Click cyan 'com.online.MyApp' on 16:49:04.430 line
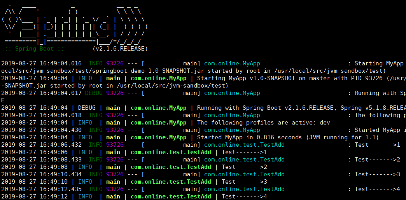Image resolution: width=406 pixels, height=200 pixels. coord(232,130)
